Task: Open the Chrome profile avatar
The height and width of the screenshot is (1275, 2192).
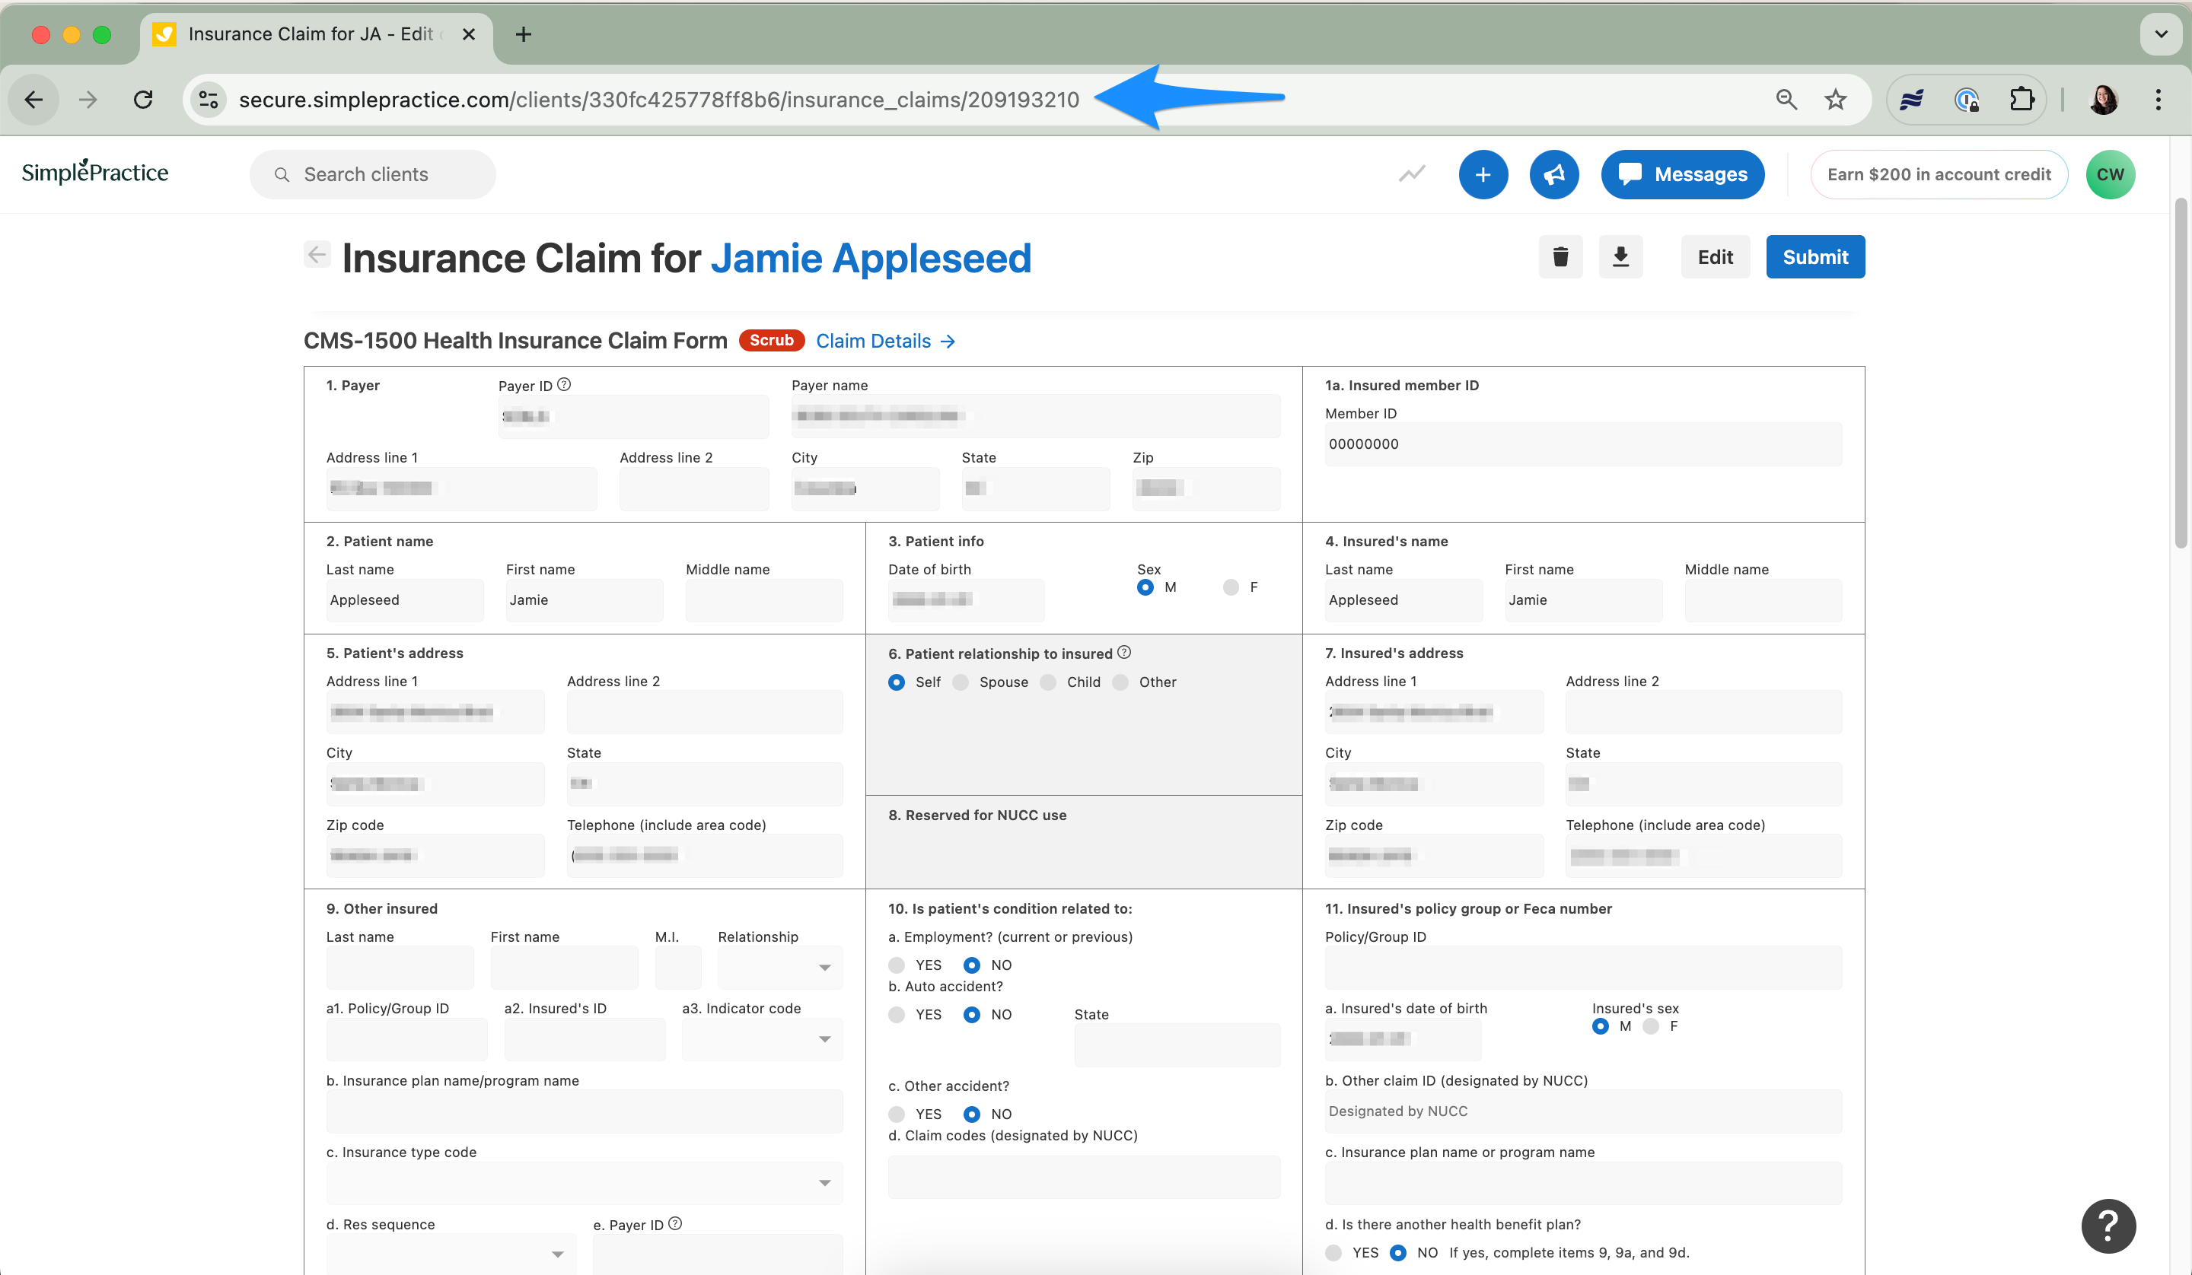Action: point(2103,100)
